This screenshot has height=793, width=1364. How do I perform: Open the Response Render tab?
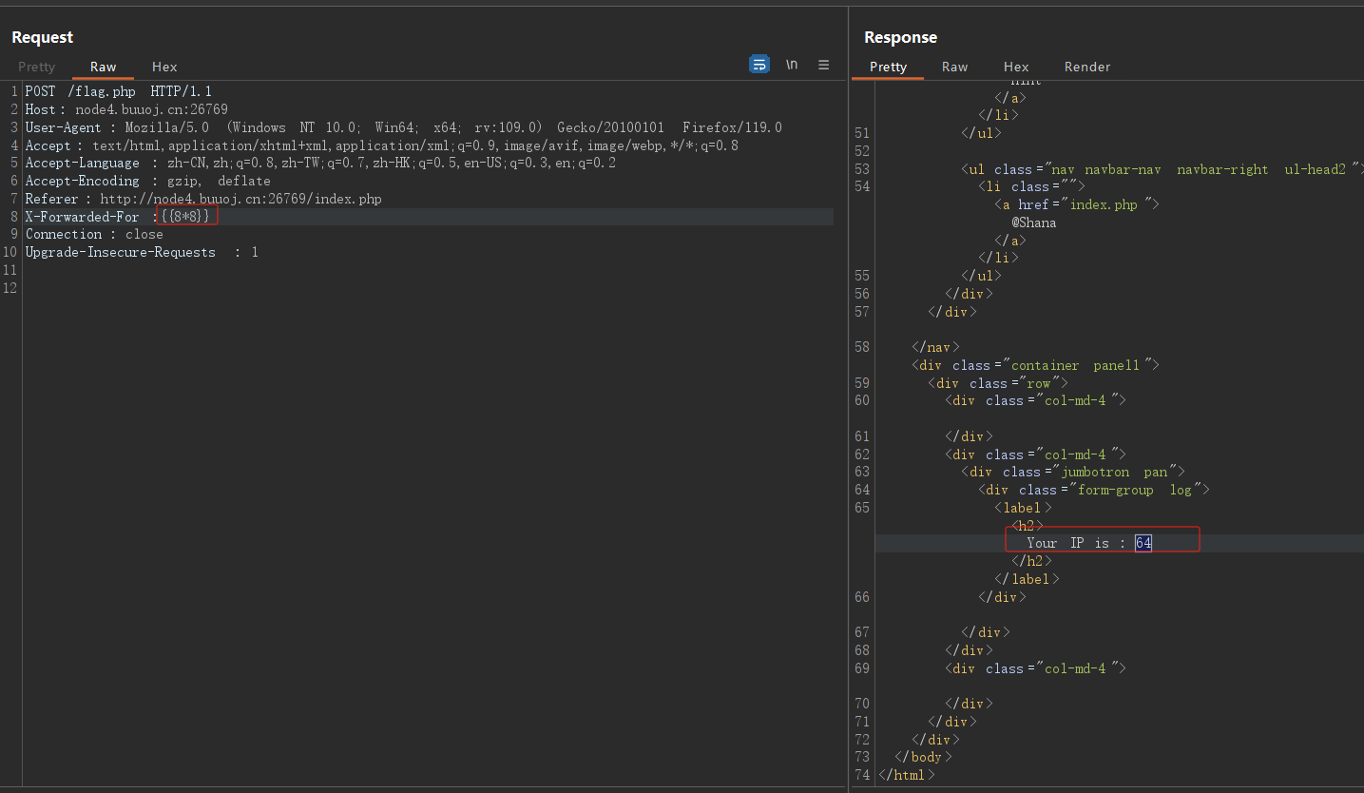[1087, 67]
